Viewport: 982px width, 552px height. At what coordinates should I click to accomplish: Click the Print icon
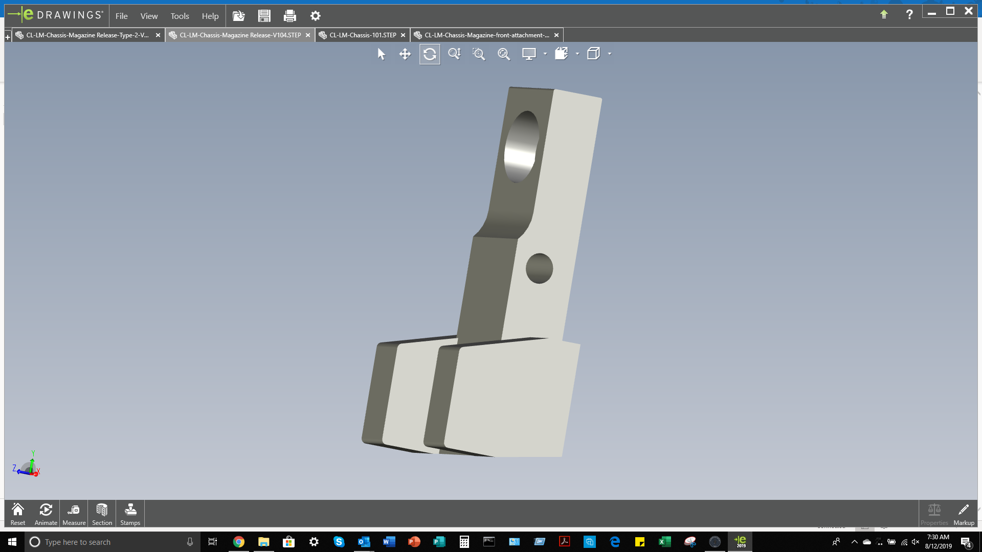[x=290, y=16]
